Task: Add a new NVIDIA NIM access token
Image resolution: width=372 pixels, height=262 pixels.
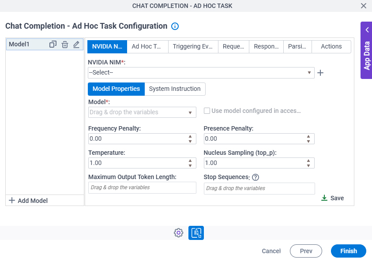Action: (x=320, y=73)
